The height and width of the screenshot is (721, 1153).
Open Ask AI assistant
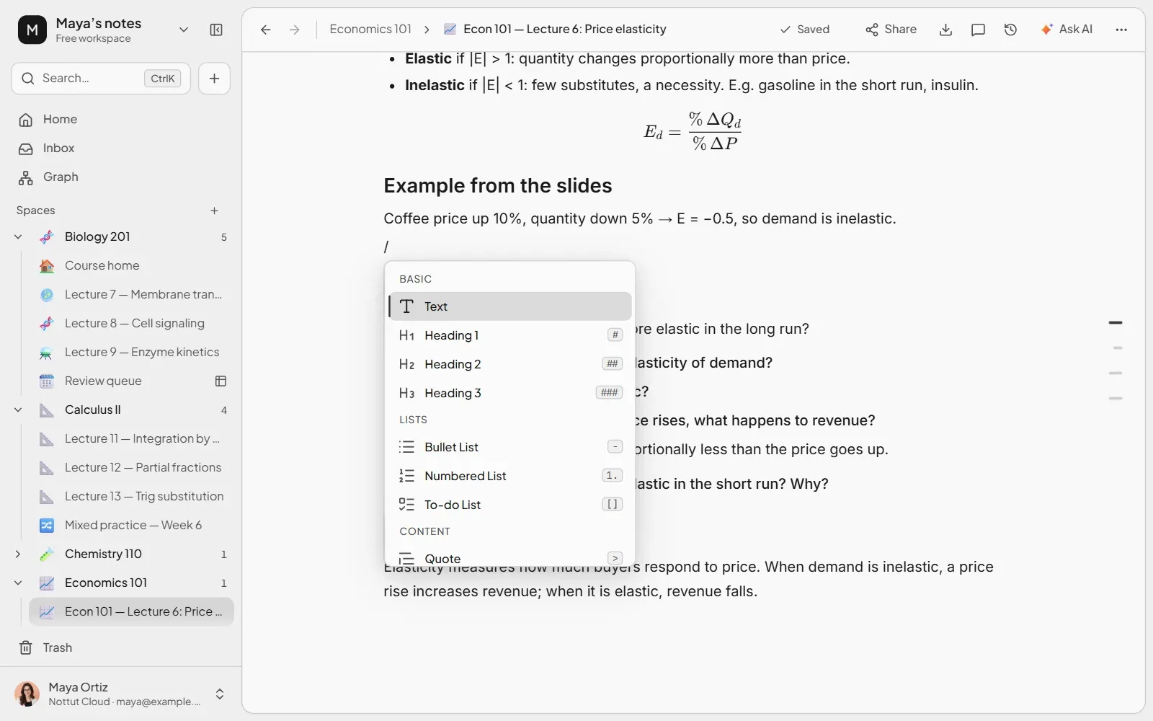click(1067, 30)
